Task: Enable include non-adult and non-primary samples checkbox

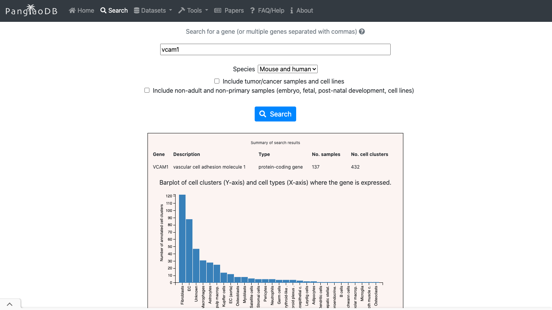Action: [147, 90]
